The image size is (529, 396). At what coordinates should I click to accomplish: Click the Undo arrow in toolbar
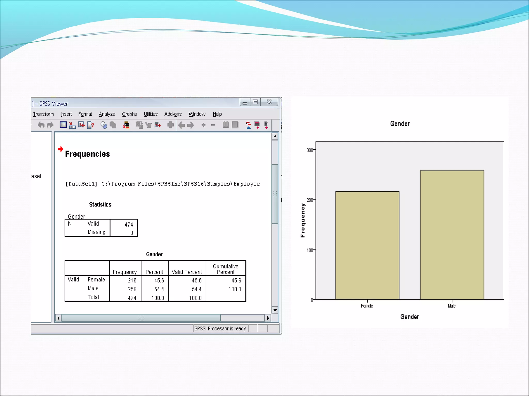click(41, 125)
